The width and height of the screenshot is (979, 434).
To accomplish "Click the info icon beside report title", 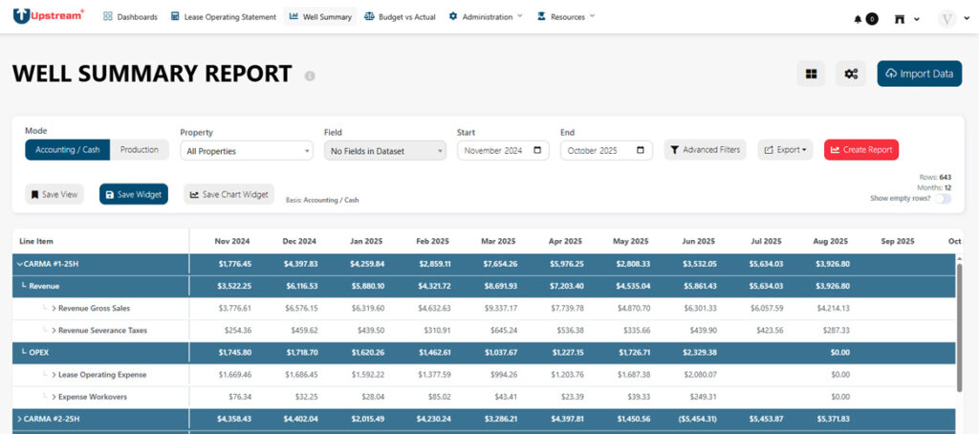I will click(310, 76).
